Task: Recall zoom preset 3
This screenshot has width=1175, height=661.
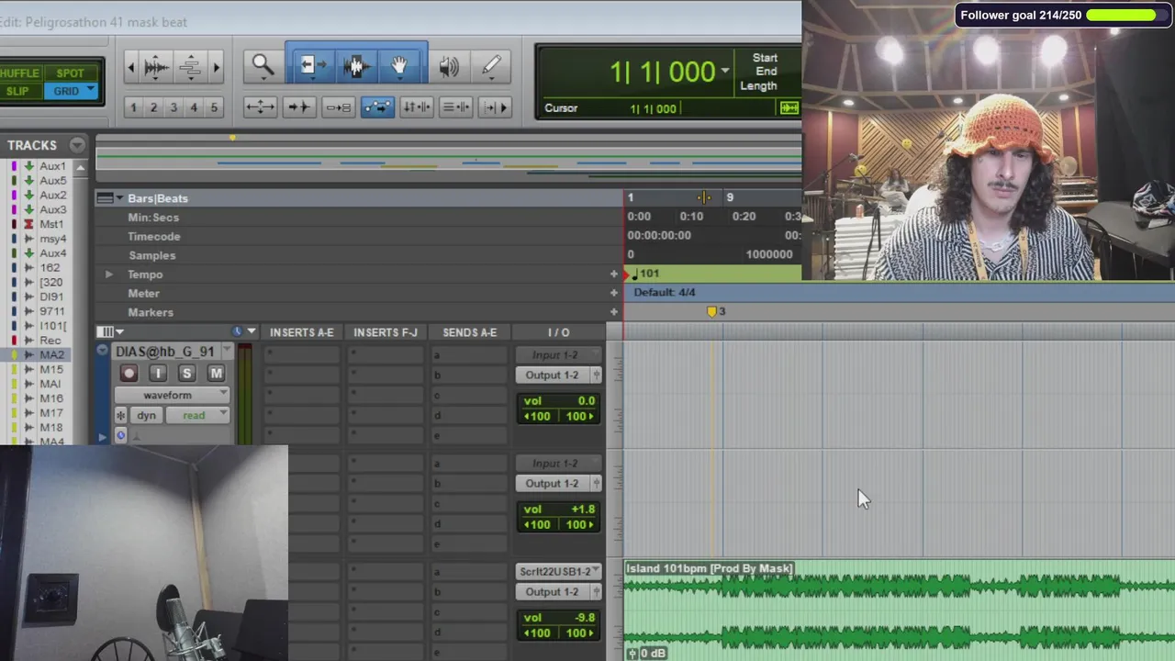Action: pyautogui.click(x=173, y=107)
